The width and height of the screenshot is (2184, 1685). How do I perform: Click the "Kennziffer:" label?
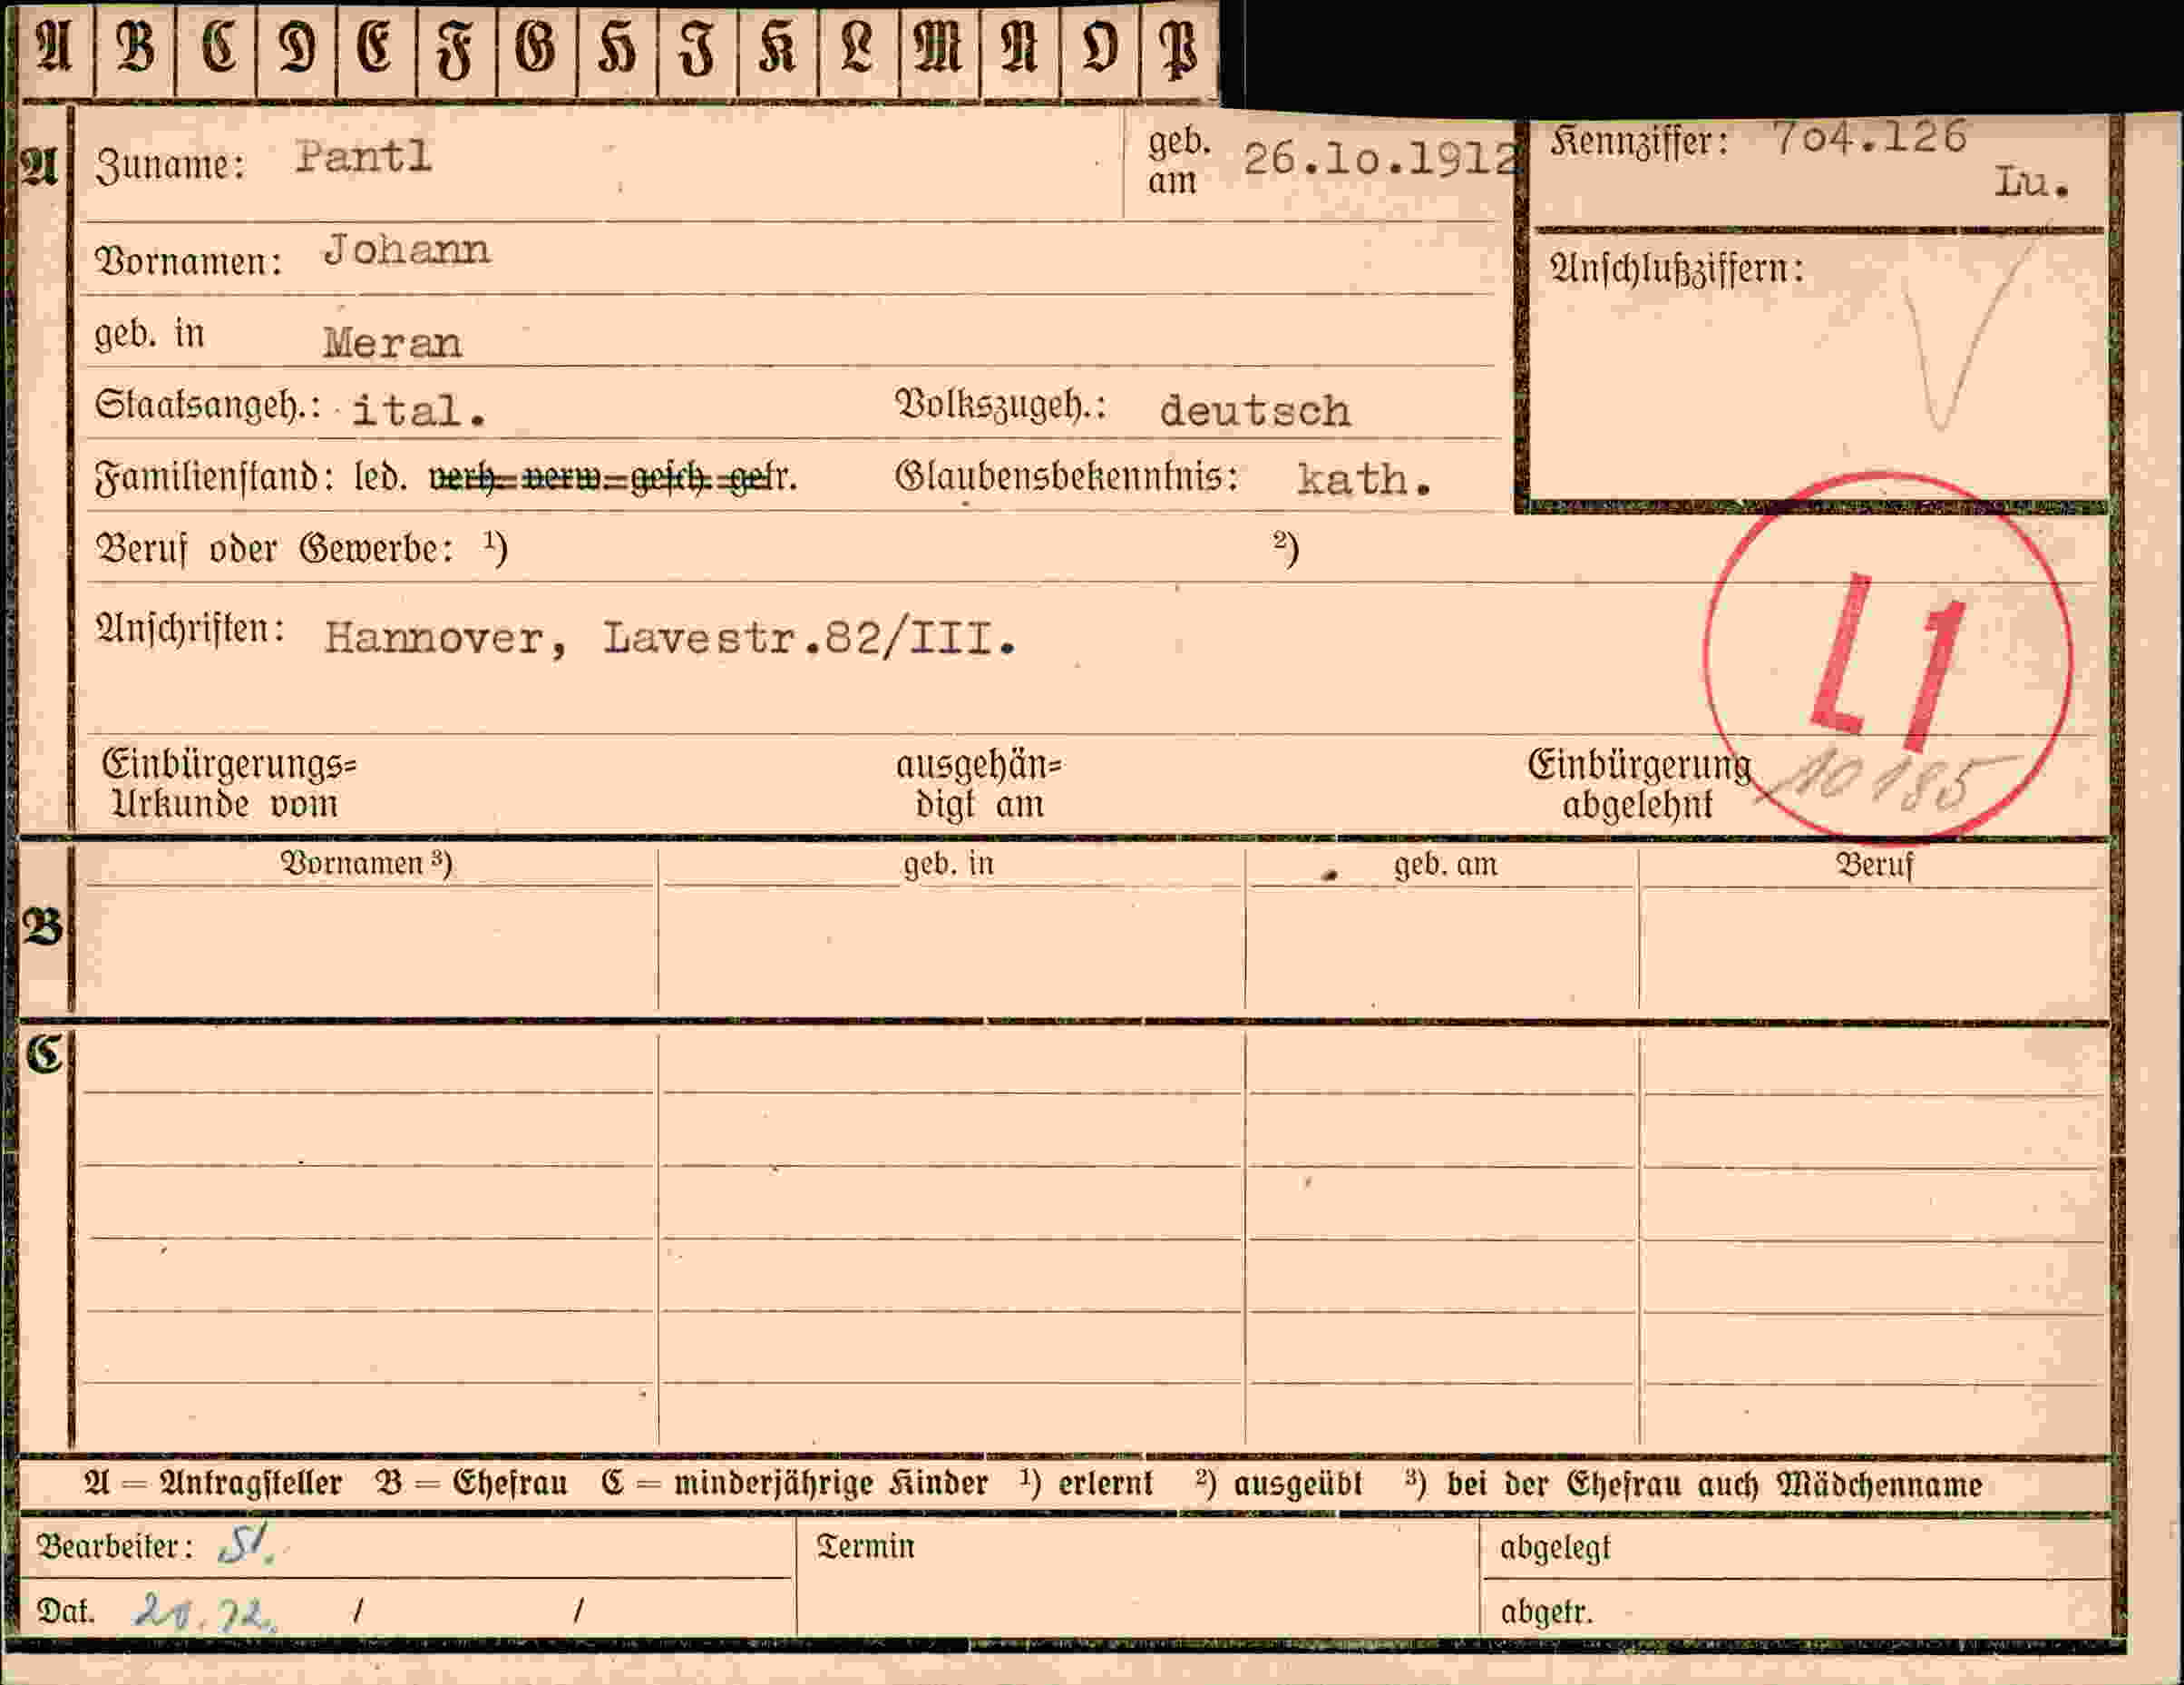pos(1640,142)
